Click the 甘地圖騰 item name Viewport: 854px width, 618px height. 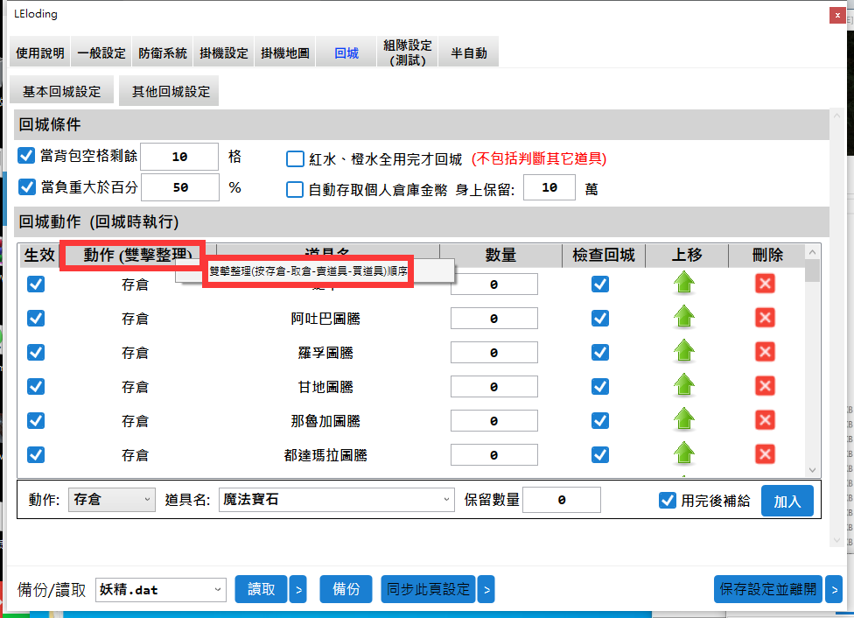click(325, 387)
